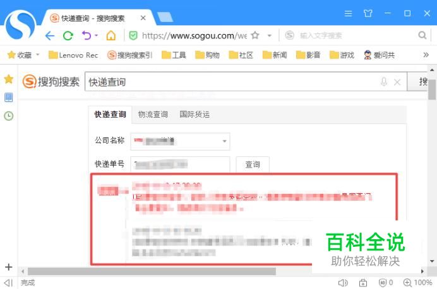Screen dimensions: 437x289
Task: Switch to the 物流查询 tab
Action: pos(153,115)
